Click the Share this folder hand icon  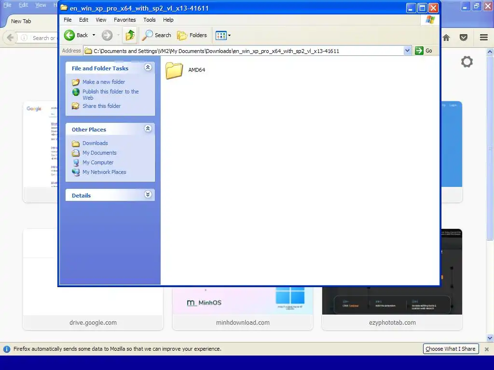[x=76, y=106]
